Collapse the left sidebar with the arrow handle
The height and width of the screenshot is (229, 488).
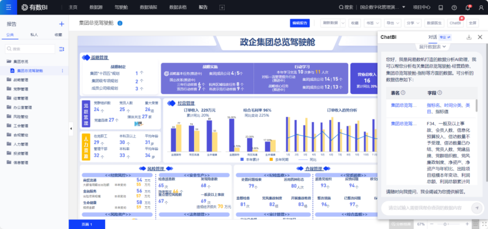(71, 129)
